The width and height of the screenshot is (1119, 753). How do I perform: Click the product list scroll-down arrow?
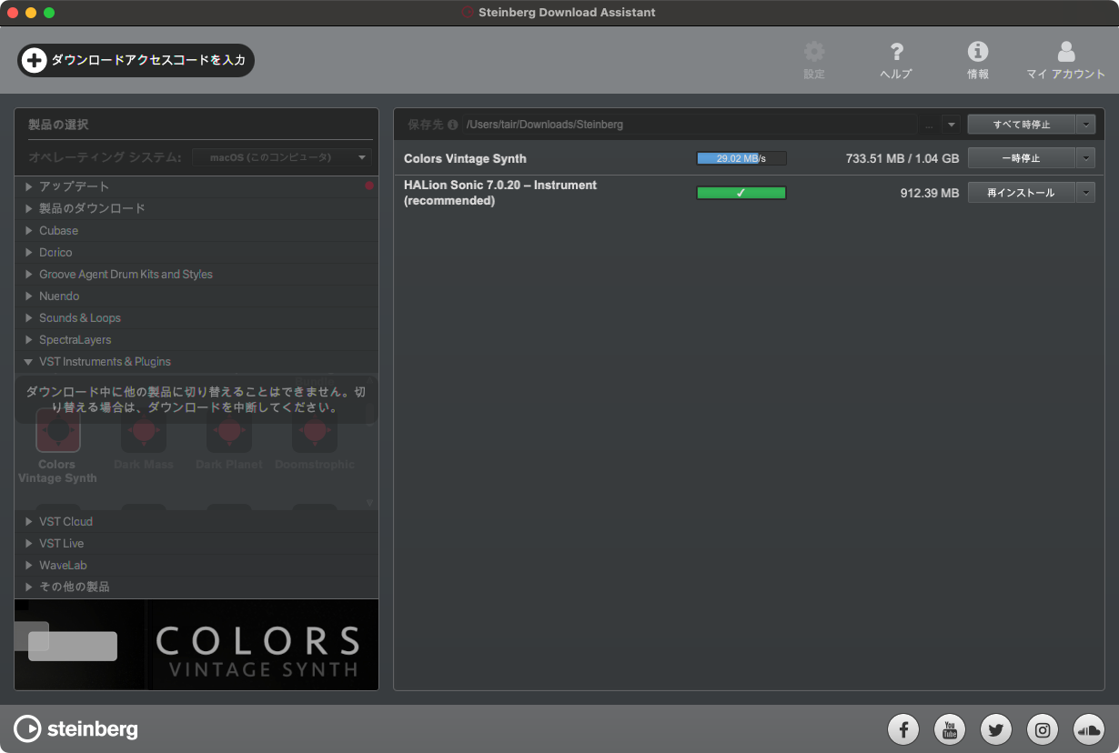369,503
